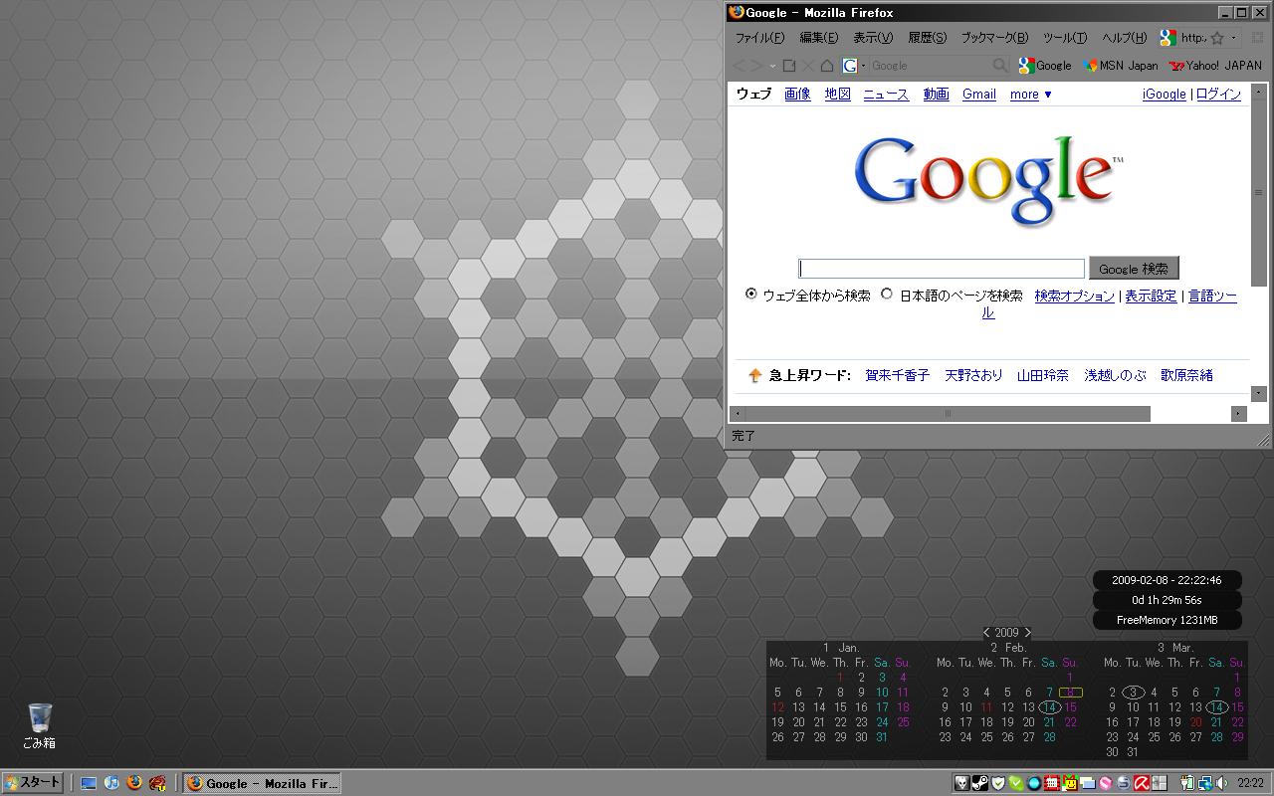Click the reload page icon
This screenshot has height=796, width=1274.
click(789, 66)
